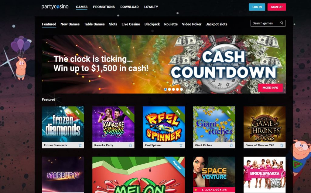Favorite Frozen Diamonds with its star icon

[80, 145]
